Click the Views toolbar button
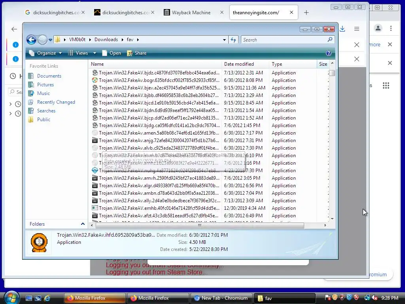This screenshot has height=304, width=405. (78, 53)
